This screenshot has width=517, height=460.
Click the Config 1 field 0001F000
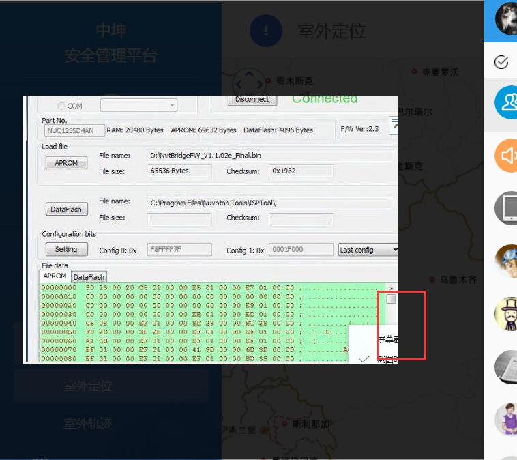tap(301, 250)
